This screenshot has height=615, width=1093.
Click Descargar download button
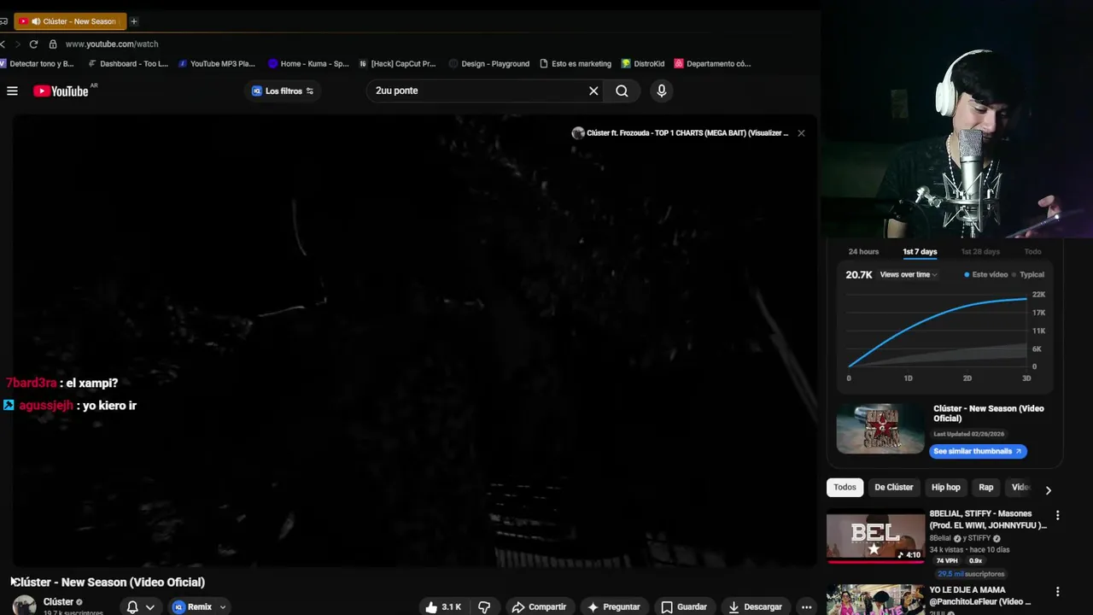755,606
